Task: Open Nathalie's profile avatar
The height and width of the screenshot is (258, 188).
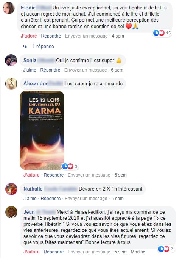Action: pyautogui.click(x=11, y=189)
